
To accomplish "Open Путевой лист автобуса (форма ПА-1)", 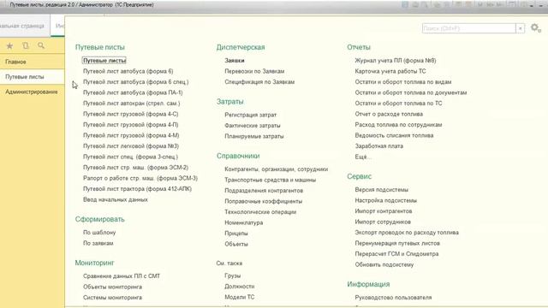I will coord(133,92).
